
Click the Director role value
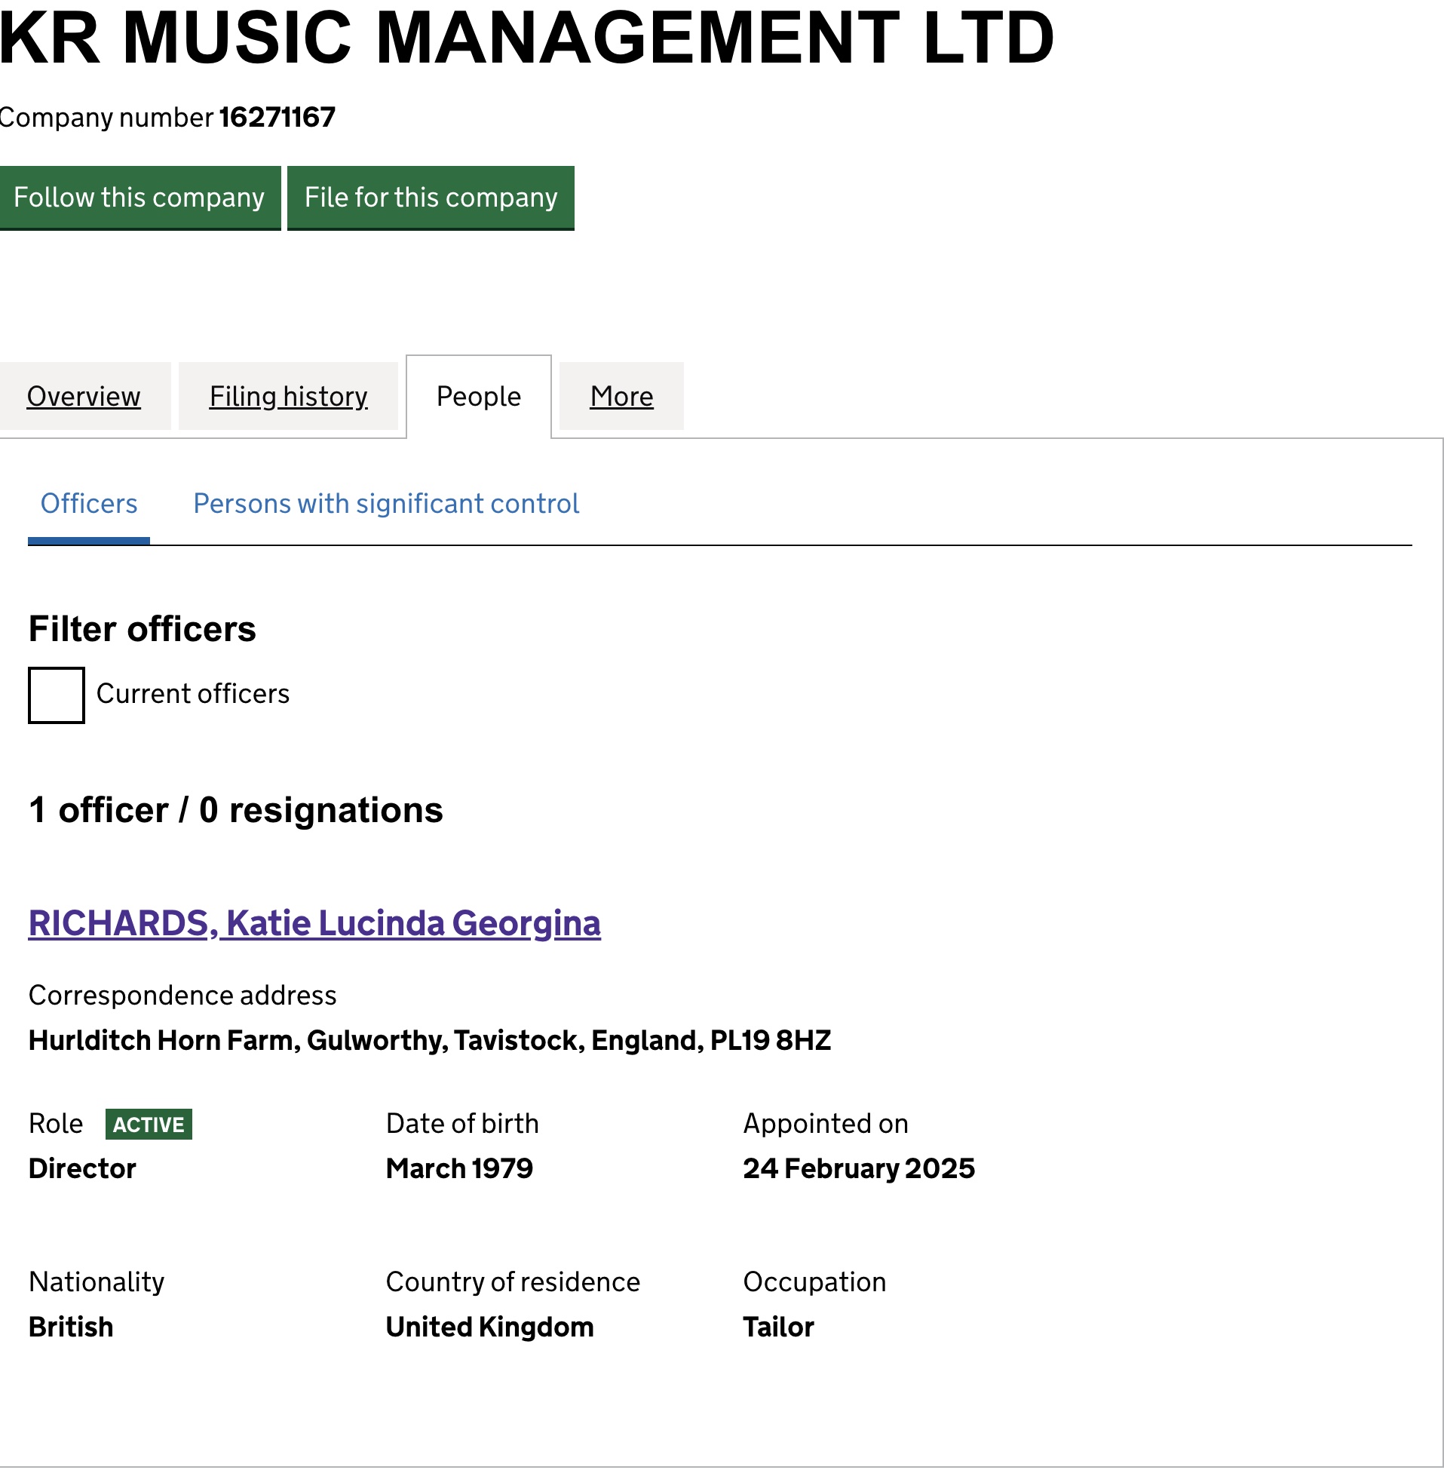(x=82, y=1169)
